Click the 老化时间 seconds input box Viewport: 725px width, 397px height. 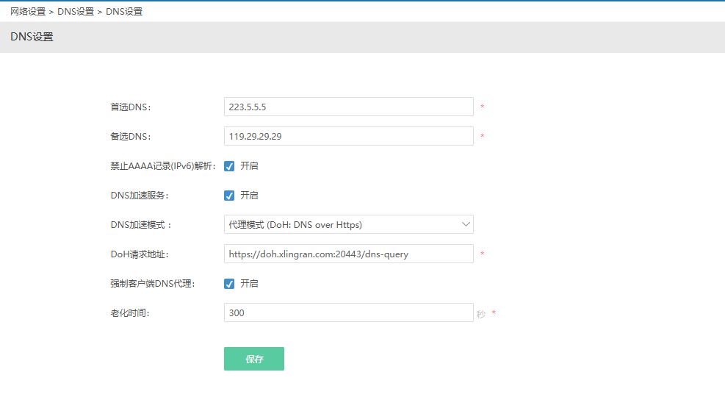pos(348,313)
